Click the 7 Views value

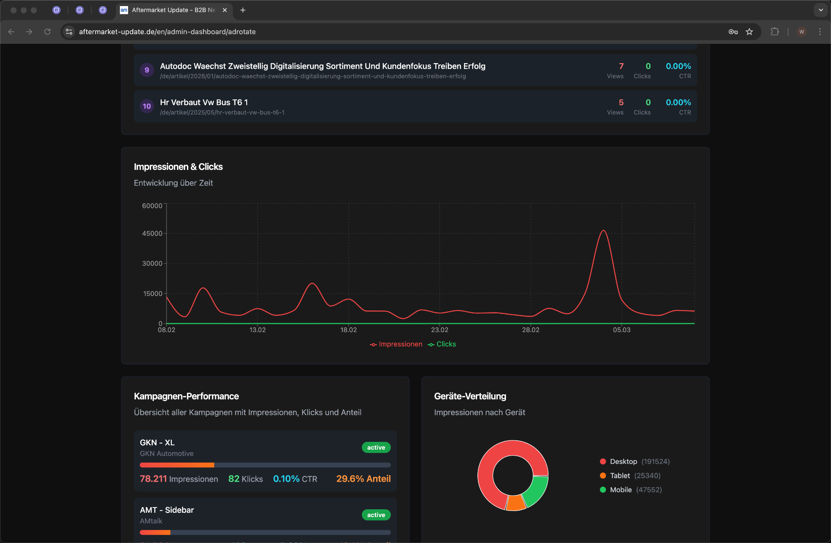[621, 66]
